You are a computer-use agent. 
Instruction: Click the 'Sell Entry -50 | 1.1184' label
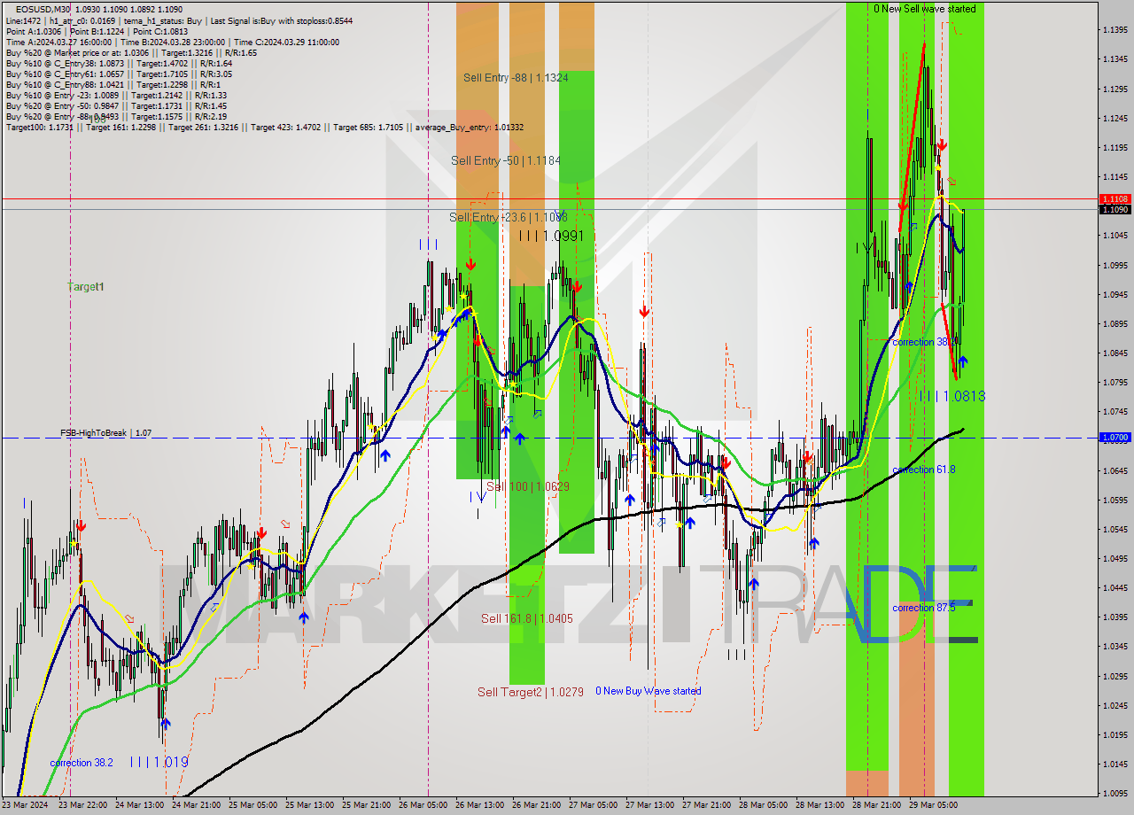505,160
